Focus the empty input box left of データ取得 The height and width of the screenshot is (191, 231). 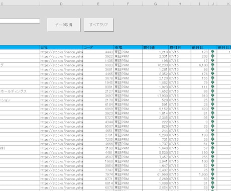[20, 21]
